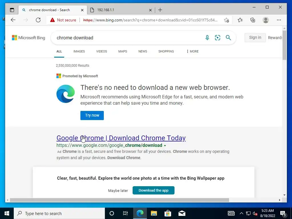Viewport: 292px width, 219px height.
Task: Click the '2,550,000,000 Results' text
Action: click(x=72, y=66)
